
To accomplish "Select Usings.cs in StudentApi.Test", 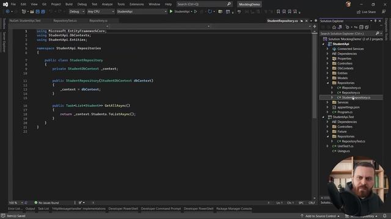I will point(343,151).
